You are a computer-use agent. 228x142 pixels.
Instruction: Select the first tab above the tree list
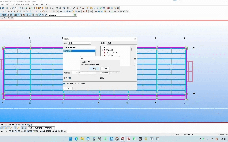[103, 43]
